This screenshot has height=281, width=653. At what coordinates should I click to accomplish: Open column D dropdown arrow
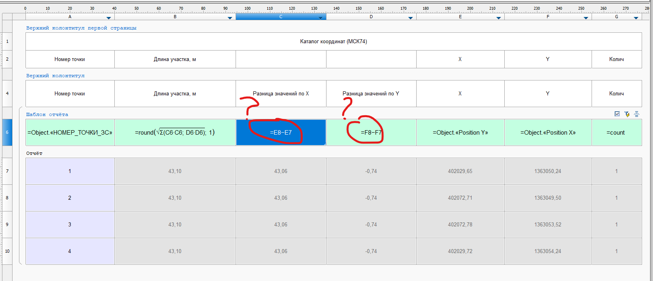click(x=410, y=18)
